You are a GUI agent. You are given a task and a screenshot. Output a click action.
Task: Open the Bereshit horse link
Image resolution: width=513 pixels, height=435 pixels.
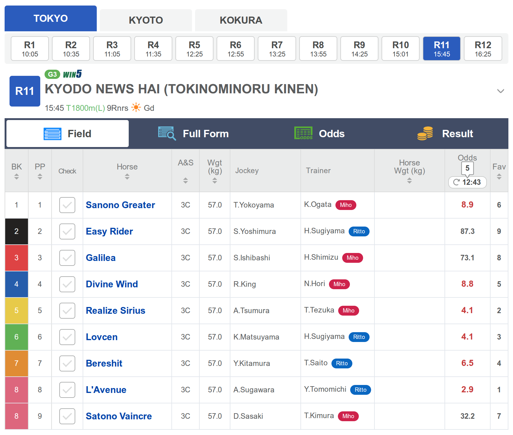point(104,363)
